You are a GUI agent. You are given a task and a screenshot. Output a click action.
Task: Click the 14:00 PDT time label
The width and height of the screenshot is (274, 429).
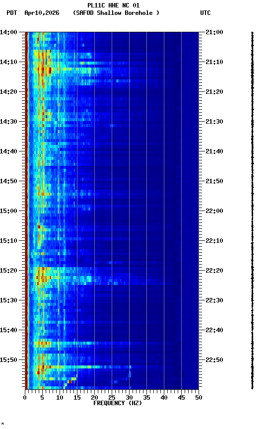(x=8, y=32)
